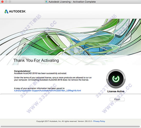Click the small Autodesk icon in the title bar
The image size is (141, 128).
click(x=46, y=2)
